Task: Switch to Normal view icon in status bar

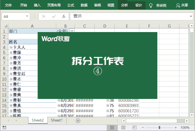Action: 112,127
